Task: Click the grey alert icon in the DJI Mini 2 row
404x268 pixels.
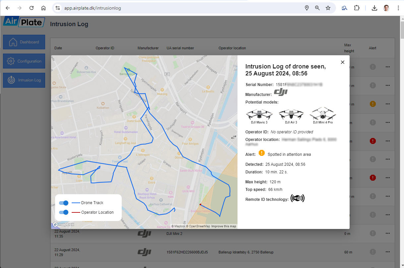Action: pyautogui.click(x=372, y=233)
